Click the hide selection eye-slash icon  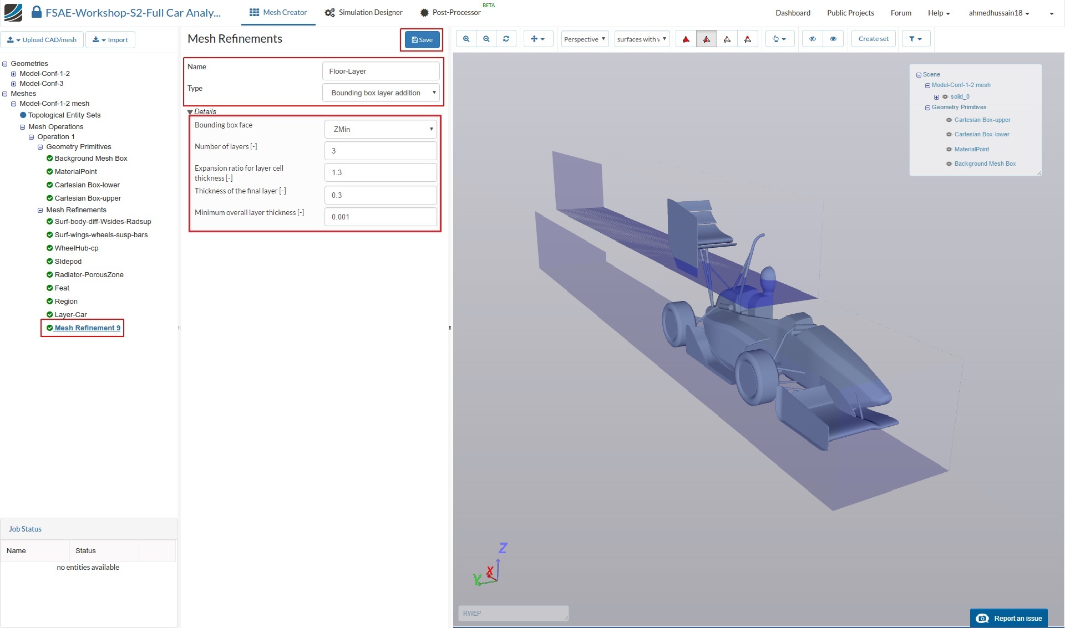812,39
